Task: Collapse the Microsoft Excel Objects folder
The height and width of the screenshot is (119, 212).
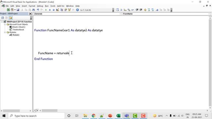Action: tap(5, 24)
